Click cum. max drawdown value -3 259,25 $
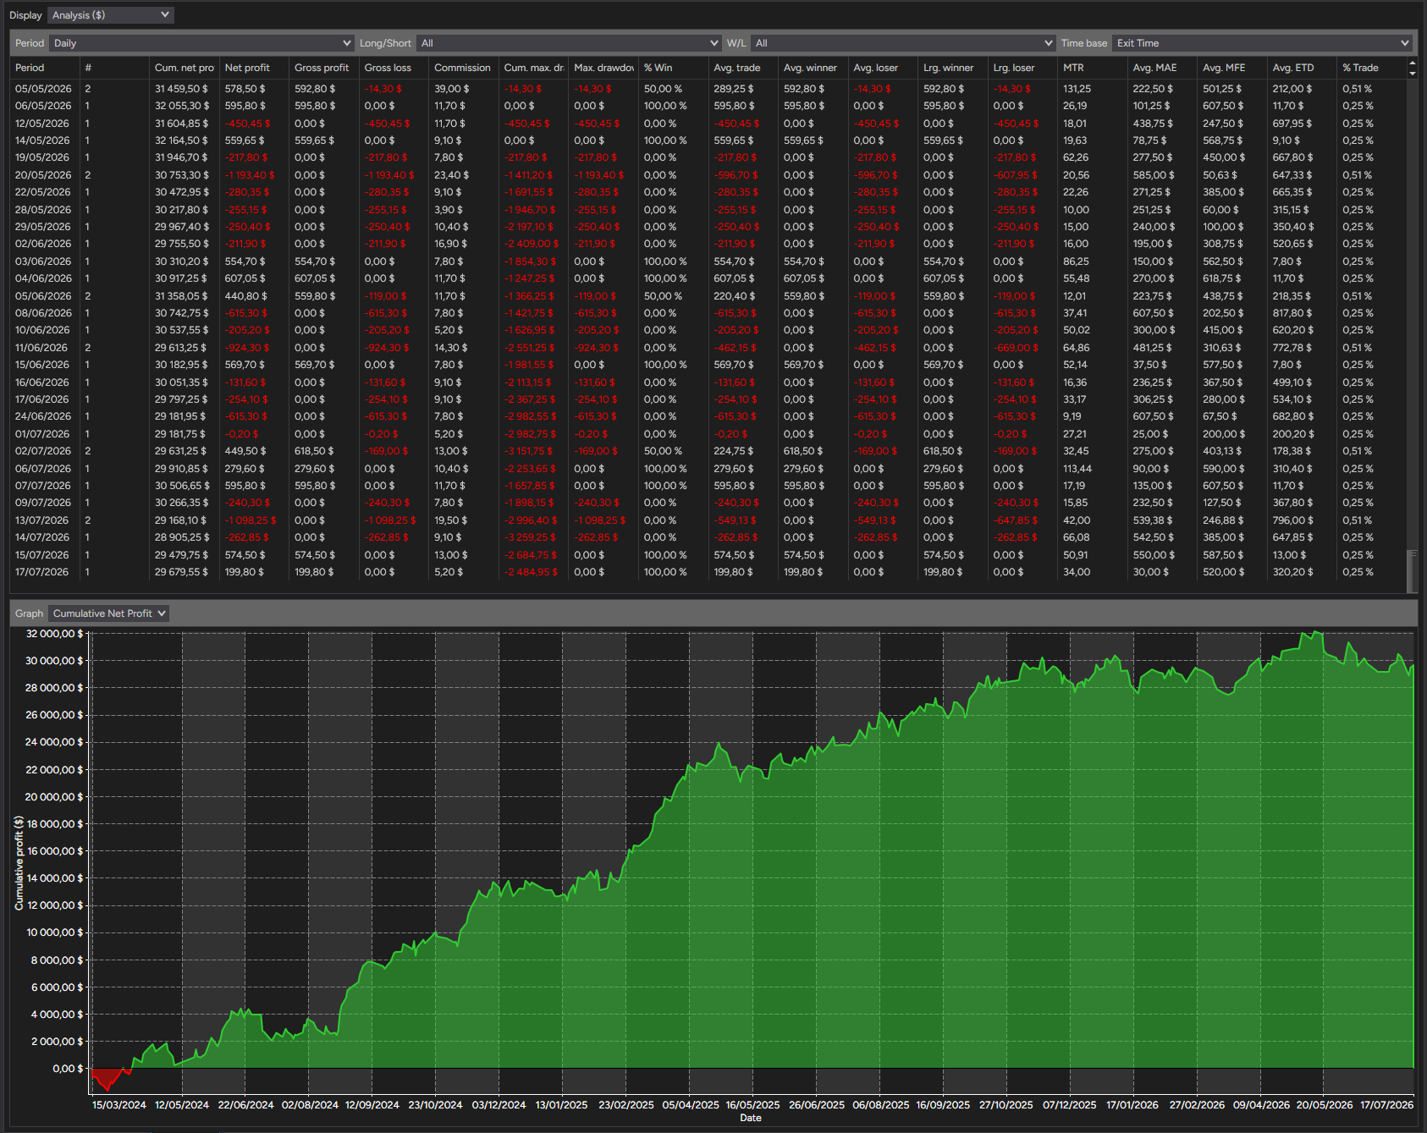1427x1133 pixels. [530, 537]
